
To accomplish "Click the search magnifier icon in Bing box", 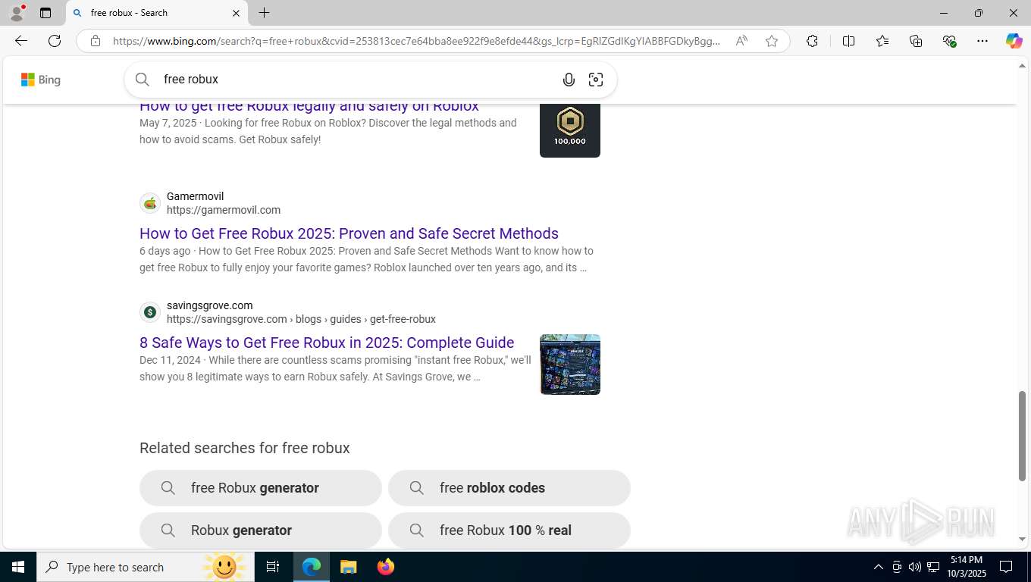I will [x=143, y=79].
